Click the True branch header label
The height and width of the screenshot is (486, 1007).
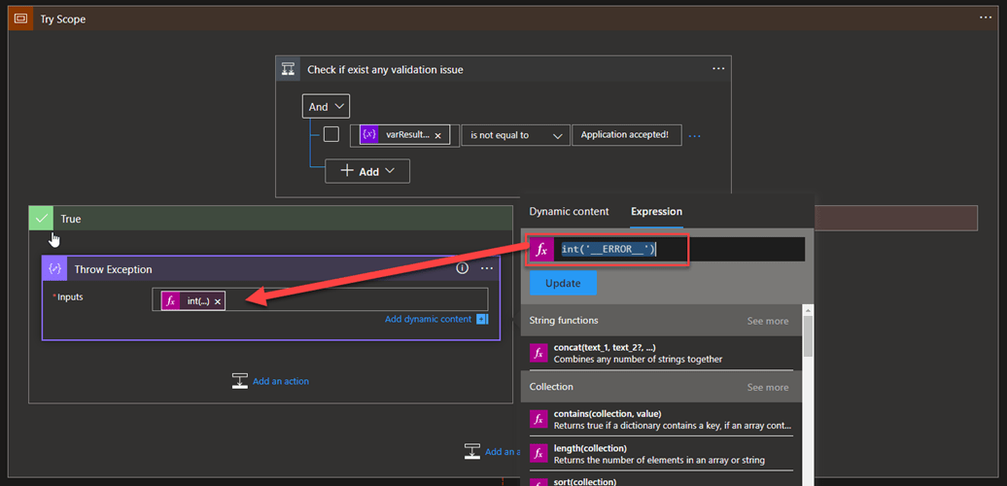click(71, 219)
